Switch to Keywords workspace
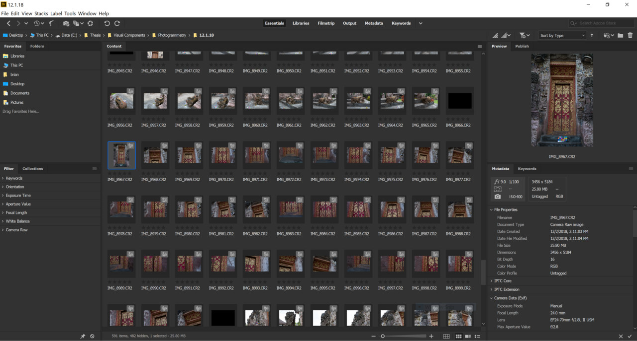 [401, 23]
